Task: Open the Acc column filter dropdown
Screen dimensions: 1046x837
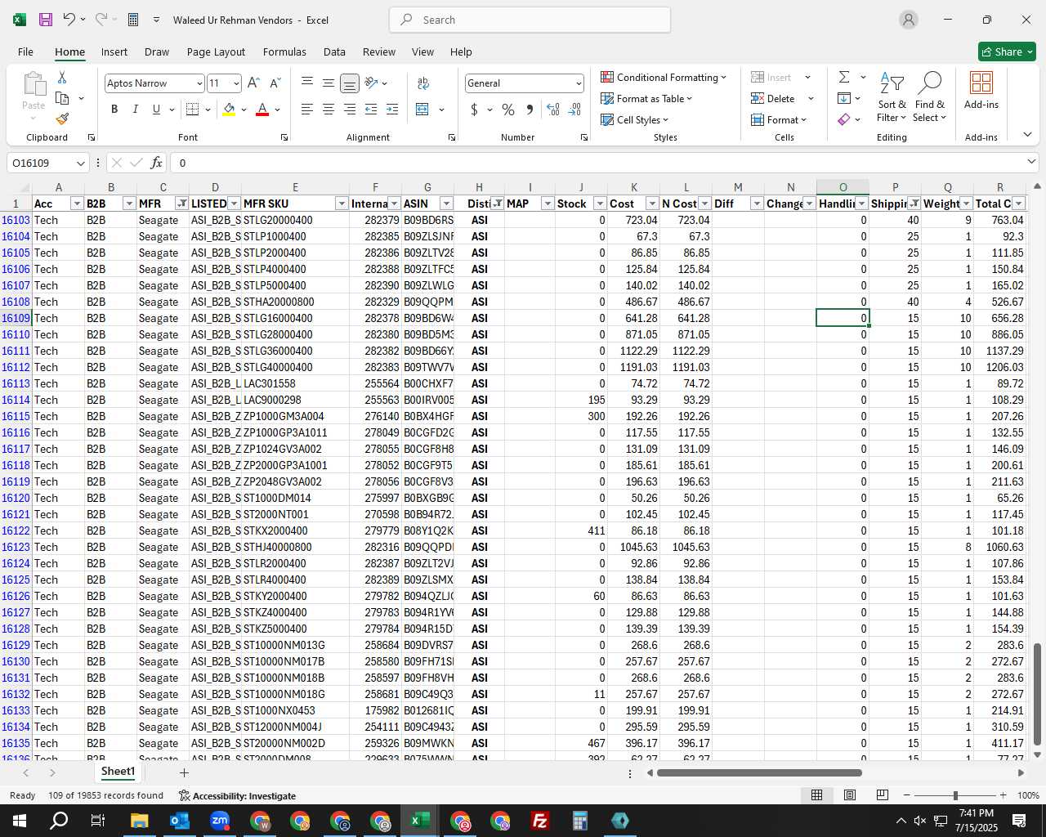Action: click(x=77, y=204)
